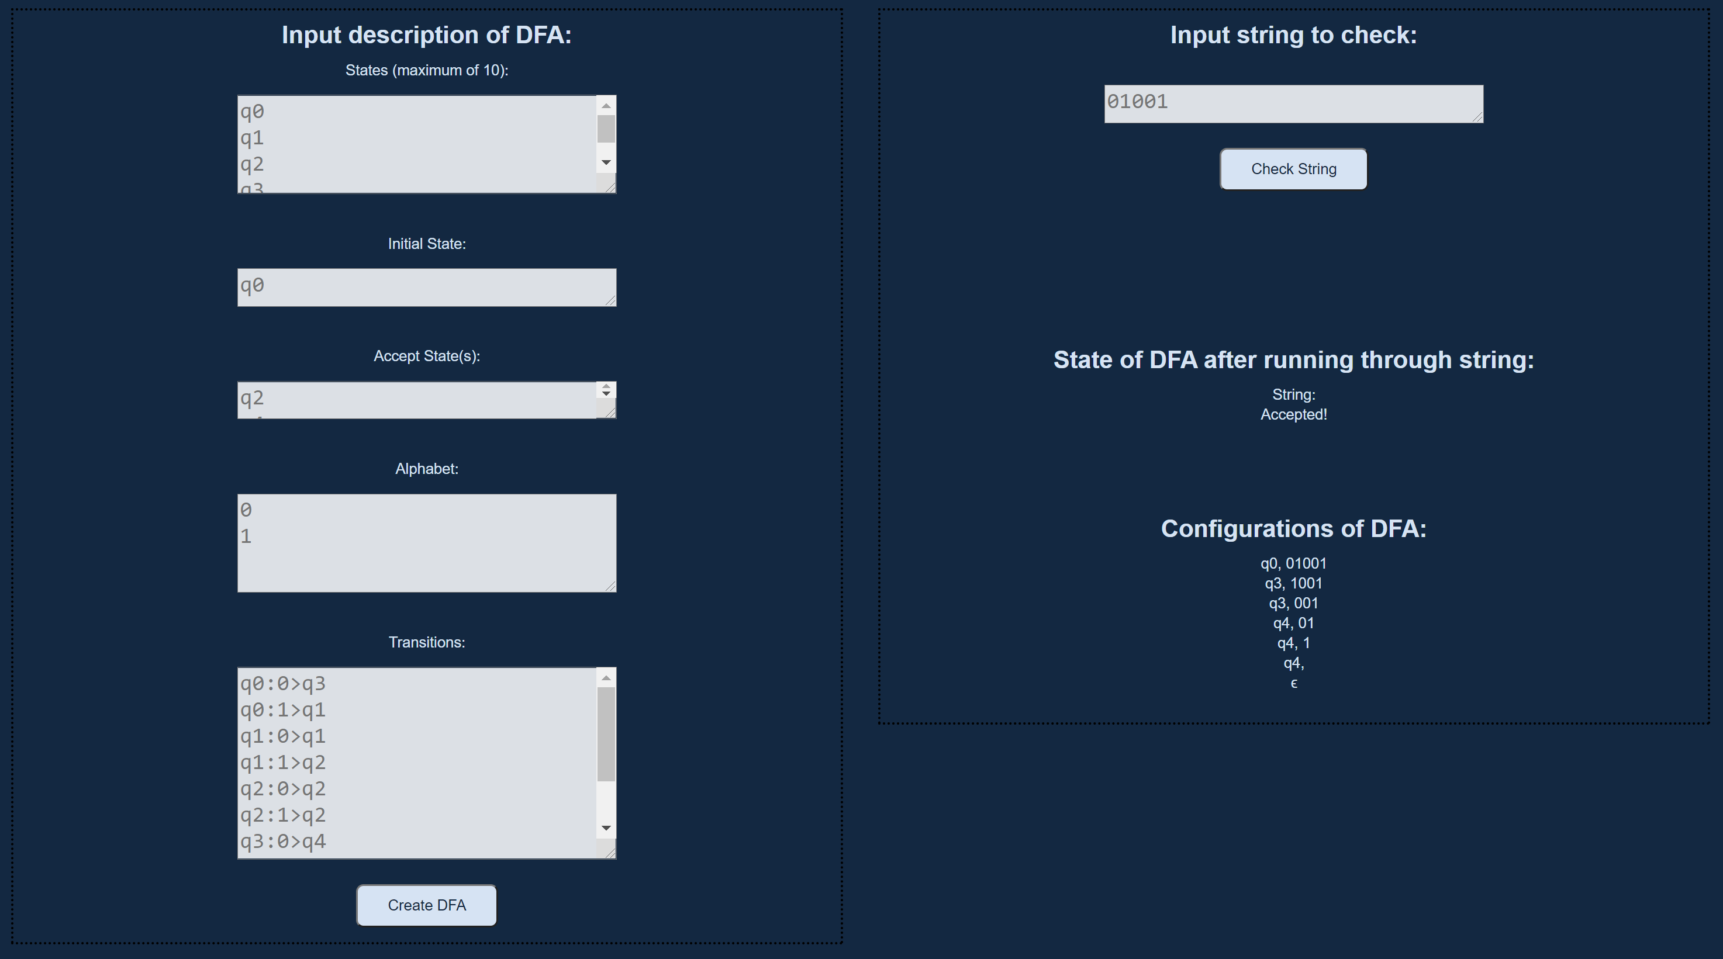Click the Create DFA button
1723x959 pixels.
tap(426, 905)
